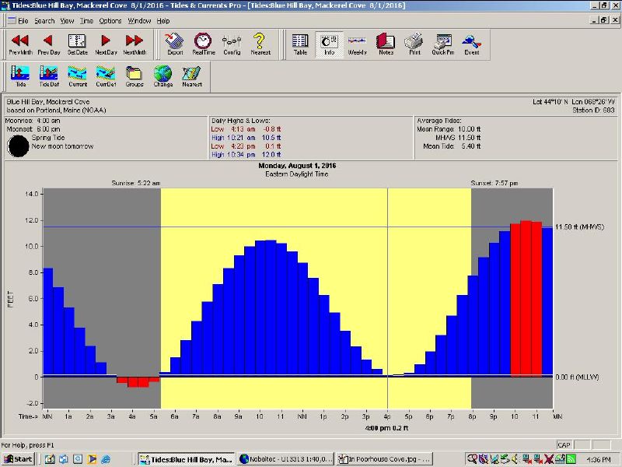Screen dimensions: 622x467
Task: Toggle the Info panel button
Action: [329, 44]
